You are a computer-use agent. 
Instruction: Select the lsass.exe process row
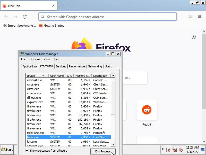pos(69,137)
